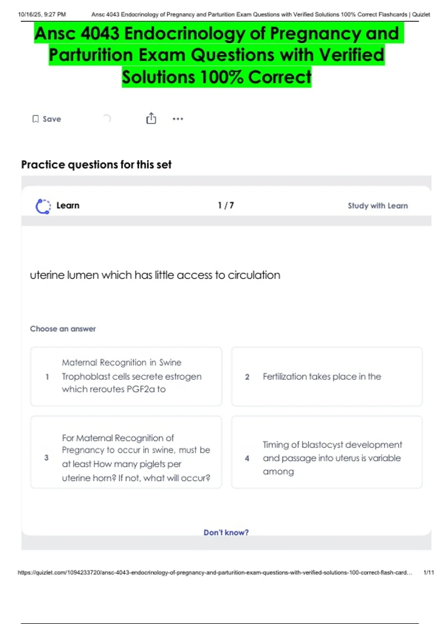Click the Study with Learn link
The height and width of the screenshot is (624, 440).
pyautogui.click(x=378, y=206)
